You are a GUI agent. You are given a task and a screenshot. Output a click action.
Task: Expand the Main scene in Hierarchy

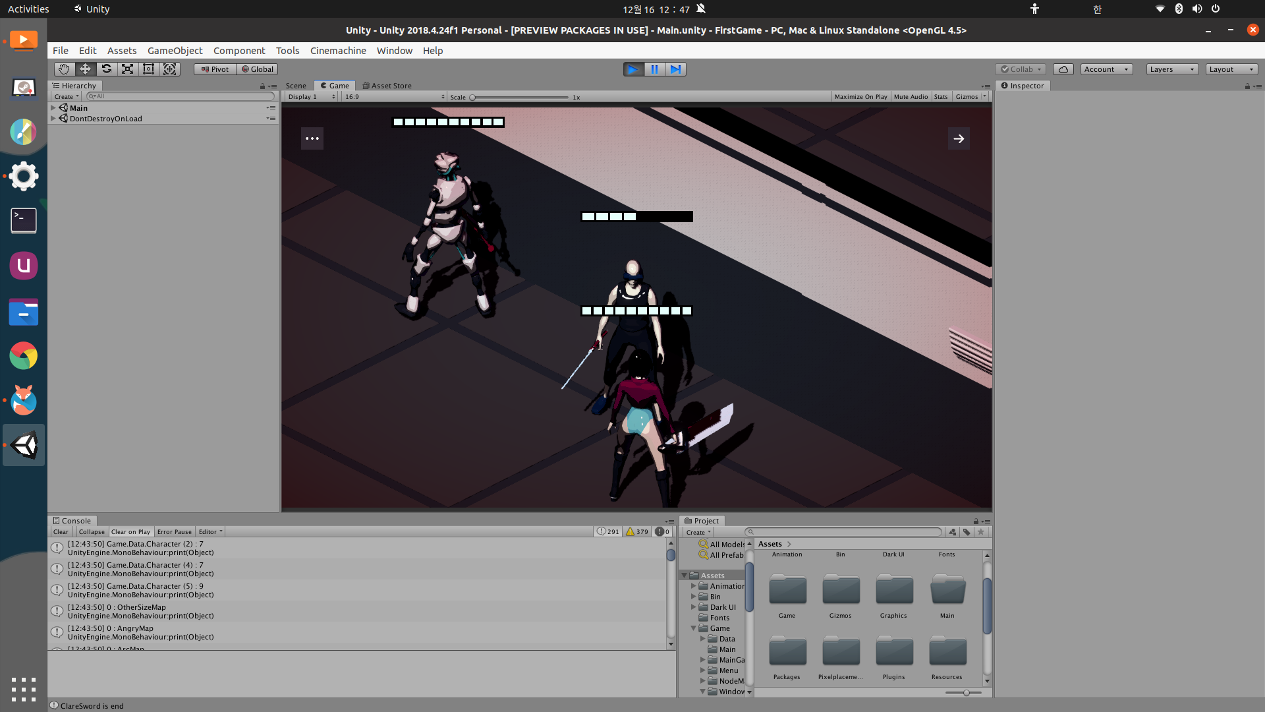pos(53,107)
